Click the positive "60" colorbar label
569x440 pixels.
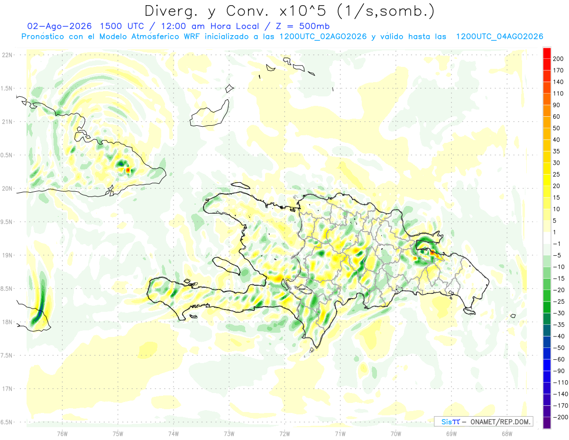pos(557,117)
